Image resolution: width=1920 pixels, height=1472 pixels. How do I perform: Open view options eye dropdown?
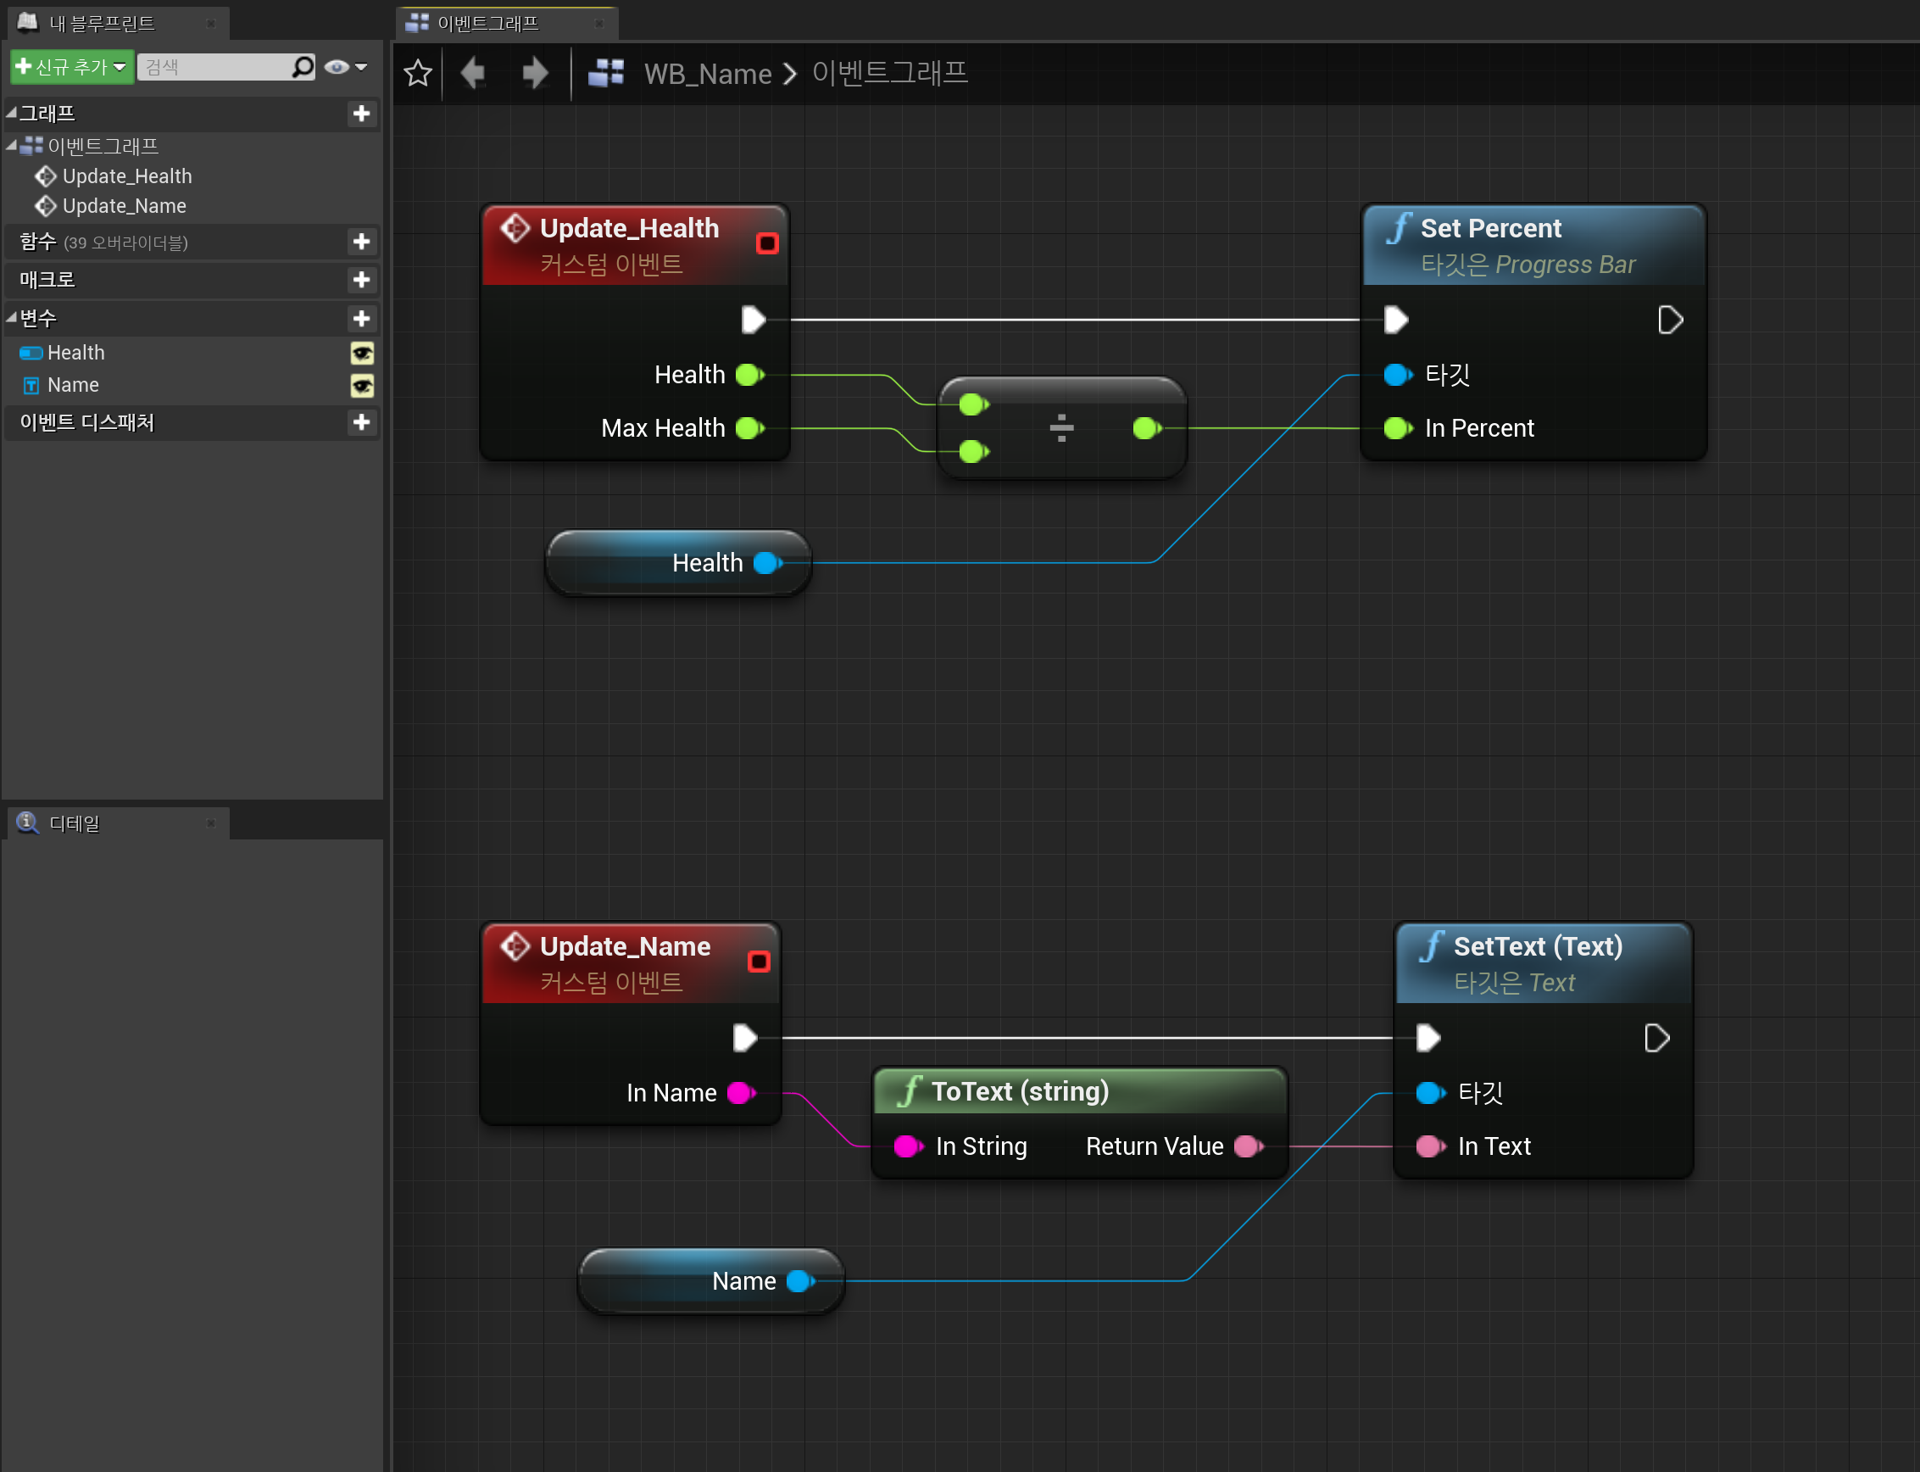point(345,67)
